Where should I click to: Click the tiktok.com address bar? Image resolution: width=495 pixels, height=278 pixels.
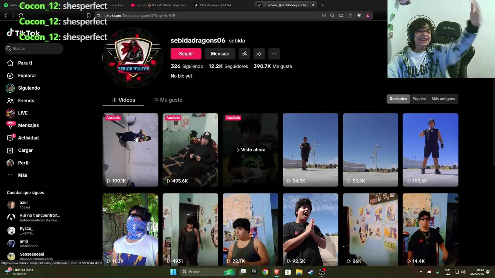pos(209,15)
